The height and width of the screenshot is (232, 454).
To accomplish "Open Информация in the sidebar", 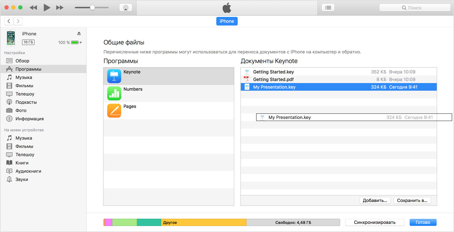I will [x=43, y=119].
